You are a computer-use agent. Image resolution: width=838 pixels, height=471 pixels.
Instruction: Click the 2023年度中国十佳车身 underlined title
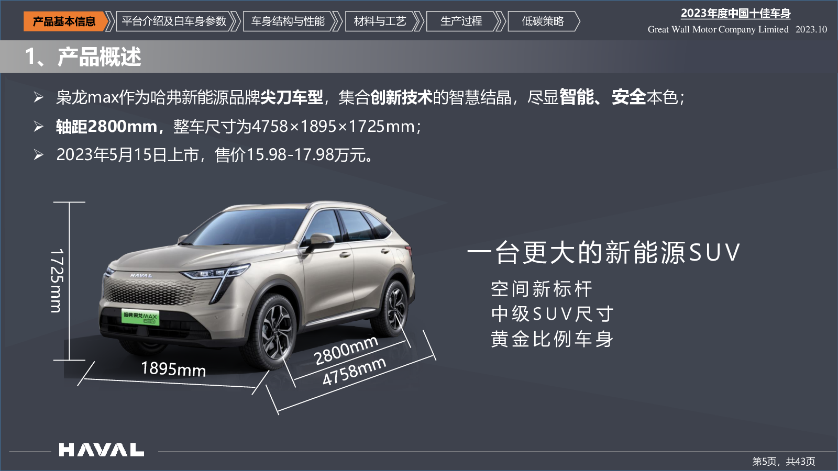click(x=735, y=14)
